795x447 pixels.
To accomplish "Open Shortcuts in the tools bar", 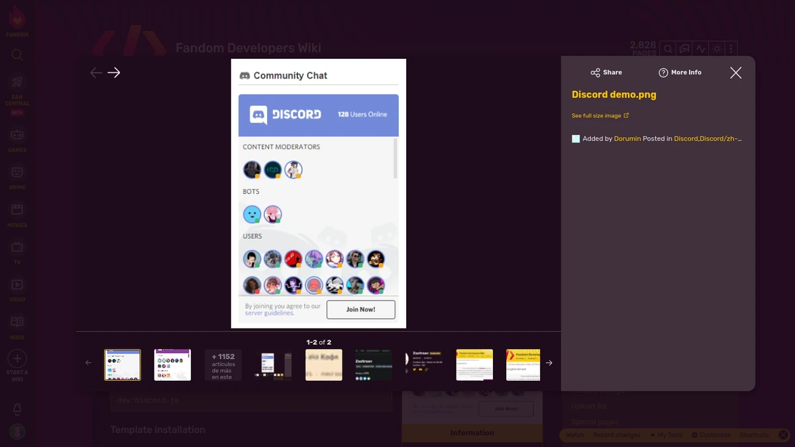I will point(754,435).
